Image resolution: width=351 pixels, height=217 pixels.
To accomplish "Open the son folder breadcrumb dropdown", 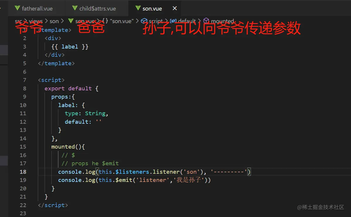I will (x=54, y=21).
